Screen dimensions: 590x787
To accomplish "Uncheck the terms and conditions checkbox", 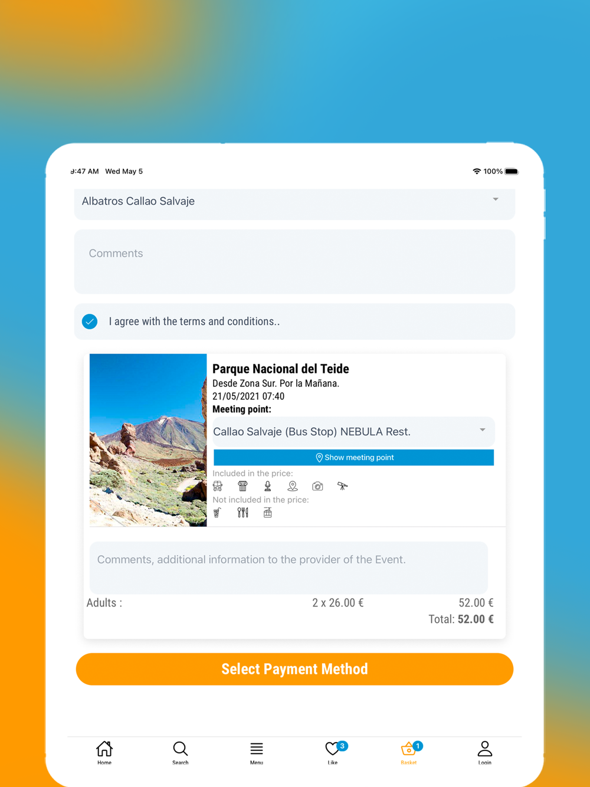I will [x=90, y=322].
